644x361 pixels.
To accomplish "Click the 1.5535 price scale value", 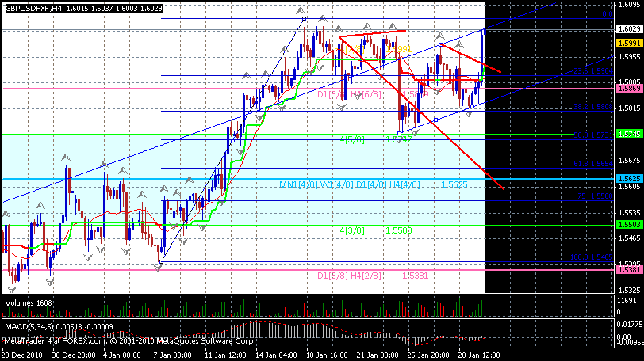I will [x=630, y=212].
